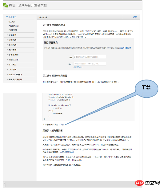The image size is (163, 189).
Task: Open the 微信小店 sidebar section
Action: point(12,70)
